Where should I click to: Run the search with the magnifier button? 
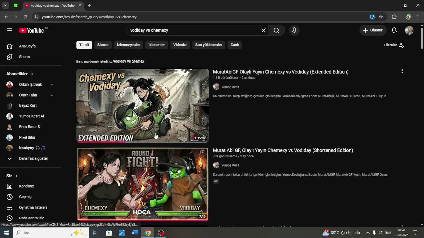point(276,30)
